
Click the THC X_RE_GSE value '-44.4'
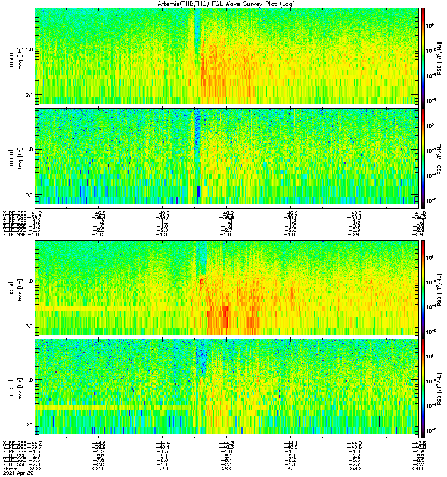coord(162,443)
